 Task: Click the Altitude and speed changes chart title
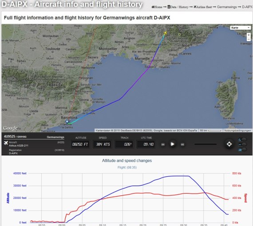(x=127, y=161)
